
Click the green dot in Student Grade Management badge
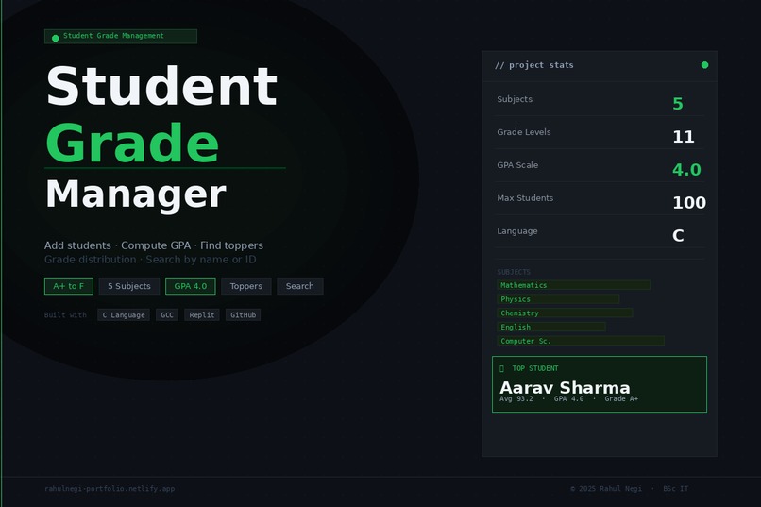[x=56, y=38]
